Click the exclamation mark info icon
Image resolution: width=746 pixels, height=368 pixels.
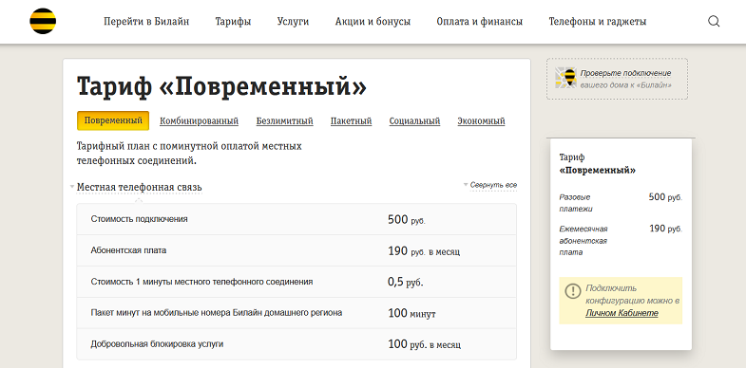click(x=573, y=290)
